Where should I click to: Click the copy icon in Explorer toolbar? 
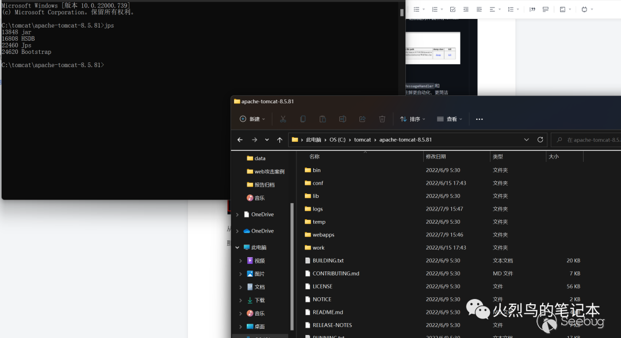(302, 119)
